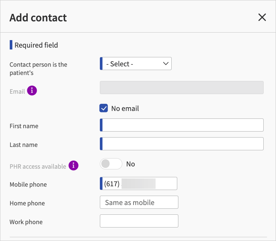The width and height of the screenshot is (276, 241).
Task: Click the "First name" label
Action: click(x=24, y=126)
